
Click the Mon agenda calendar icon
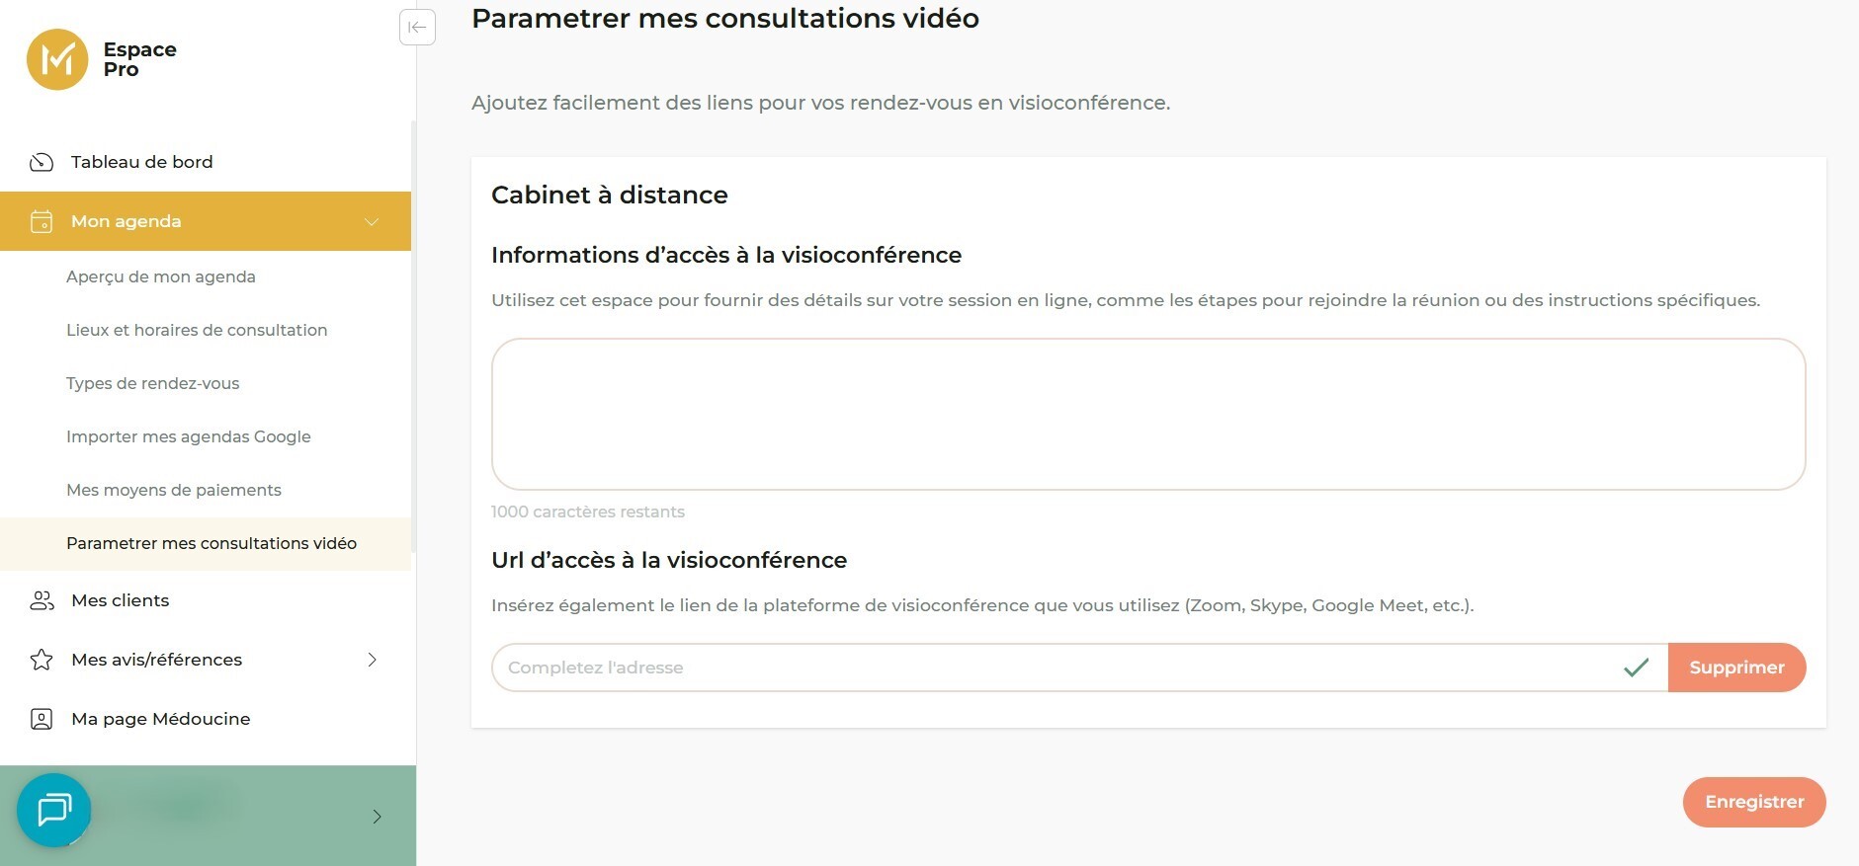[x=42, y=221]
